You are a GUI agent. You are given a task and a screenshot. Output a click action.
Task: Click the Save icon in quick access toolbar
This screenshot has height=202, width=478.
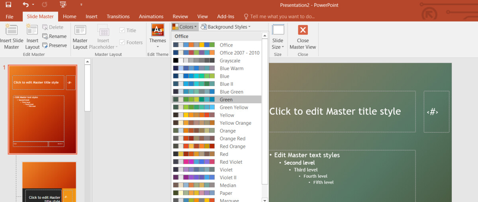coord(8,5)
